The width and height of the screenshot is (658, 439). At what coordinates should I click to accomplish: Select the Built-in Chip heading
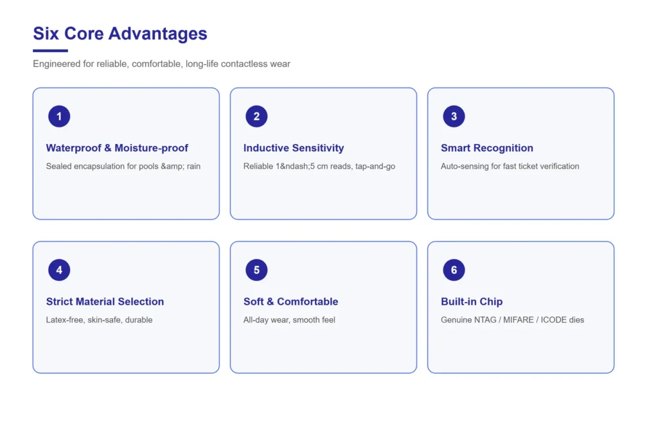click(x=472, y=301)
